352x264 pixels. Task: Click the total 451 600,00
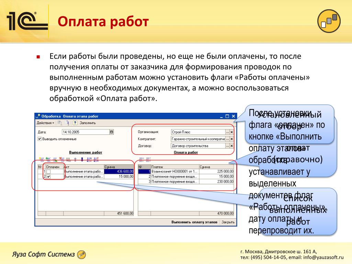point(119,213)
